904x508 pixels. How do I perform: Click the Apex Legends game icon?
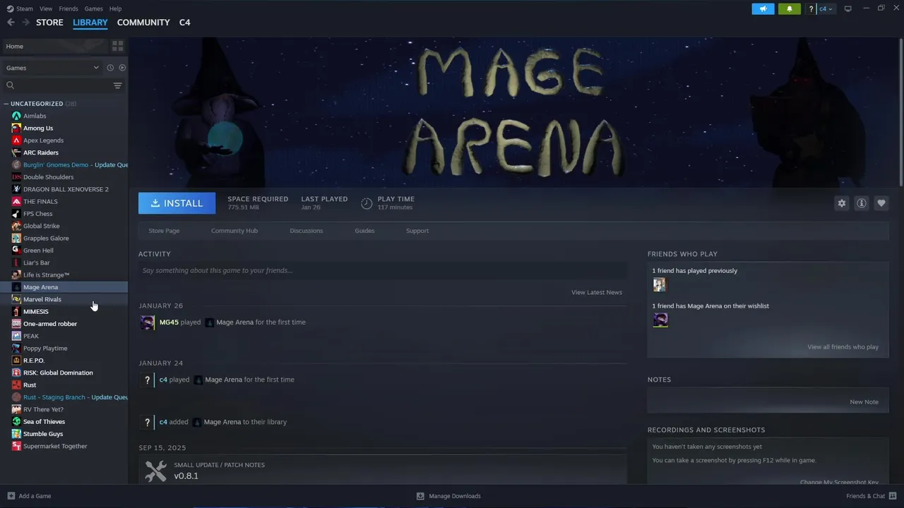click(x=16, y=140)
